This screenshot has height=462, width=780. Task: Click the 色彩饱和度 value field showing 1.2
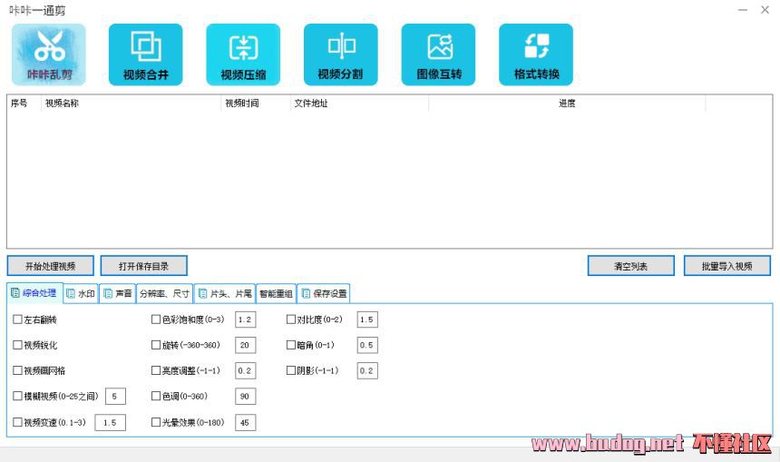pos(245,319)
